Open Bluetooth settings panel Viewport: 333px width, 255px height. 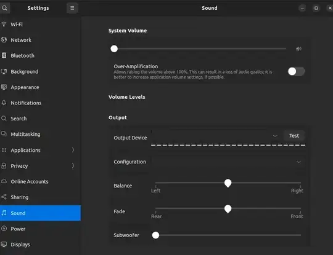coord(40,55)
